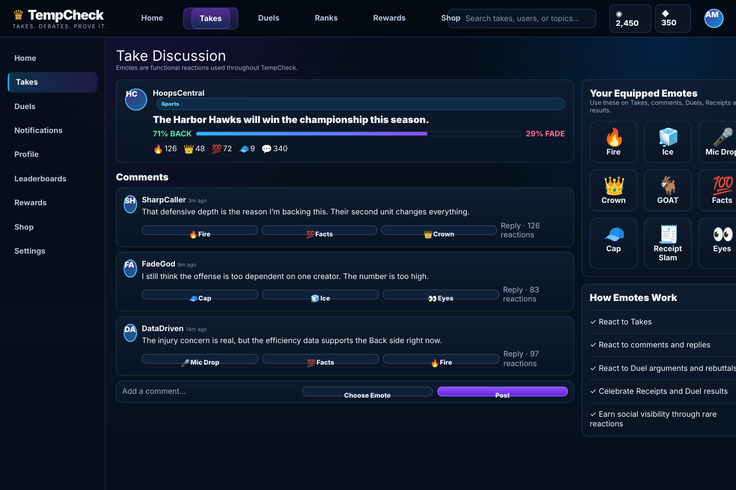React with Facts on SharpCaller's comment
This screenshot has height=490, width=736.
pyautogui.click(x=319, y=231)
